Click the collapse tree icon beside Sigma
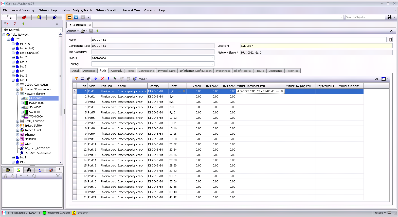 click(6, 24)
